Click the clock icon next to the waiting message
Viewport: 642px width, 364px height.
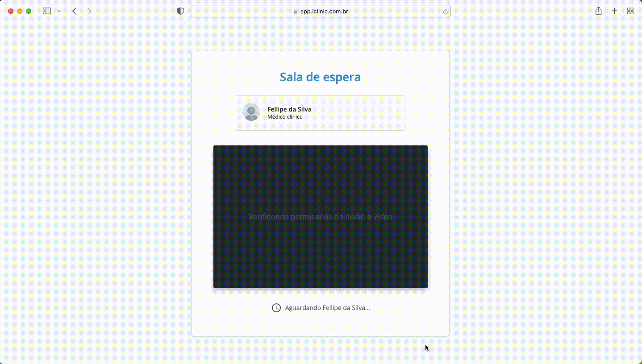(276, 307)
